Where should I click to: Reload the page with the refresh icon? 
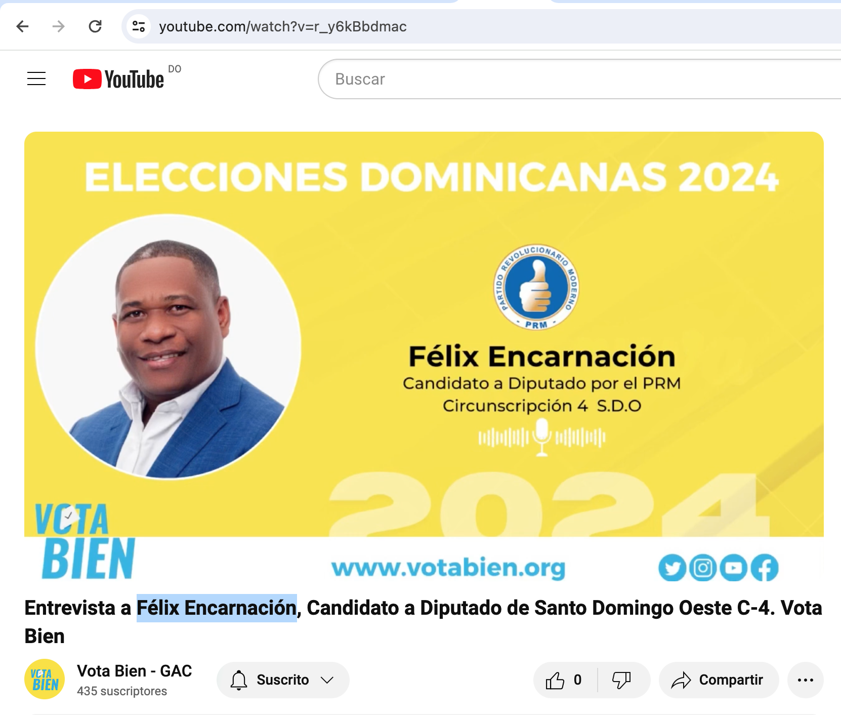(x=95, y=26)
